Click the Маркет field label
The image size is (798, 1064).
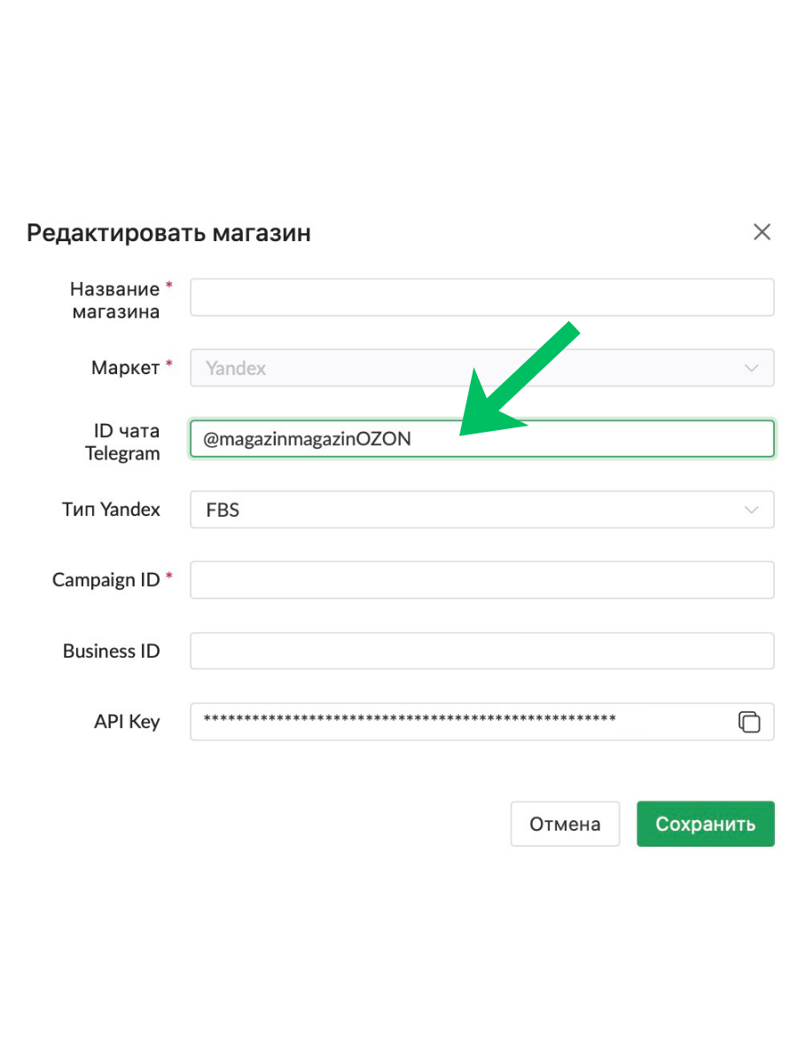[x=127, y=368]
